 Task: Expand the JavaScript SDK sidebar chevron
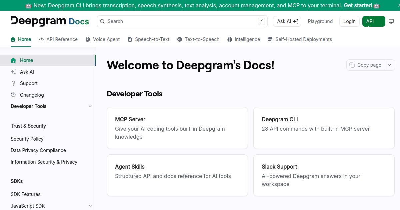[90, 206]
